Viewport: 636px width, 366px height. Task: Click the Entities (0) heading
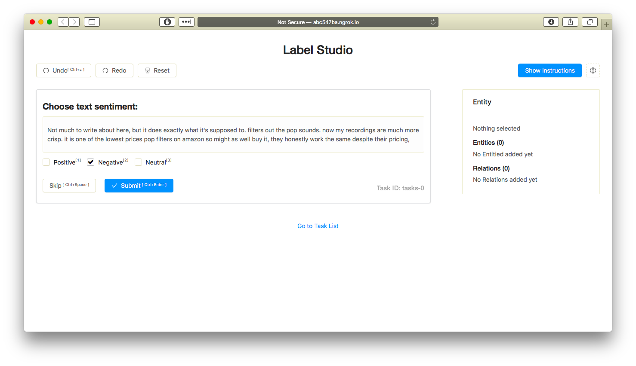tap(488, 143)
